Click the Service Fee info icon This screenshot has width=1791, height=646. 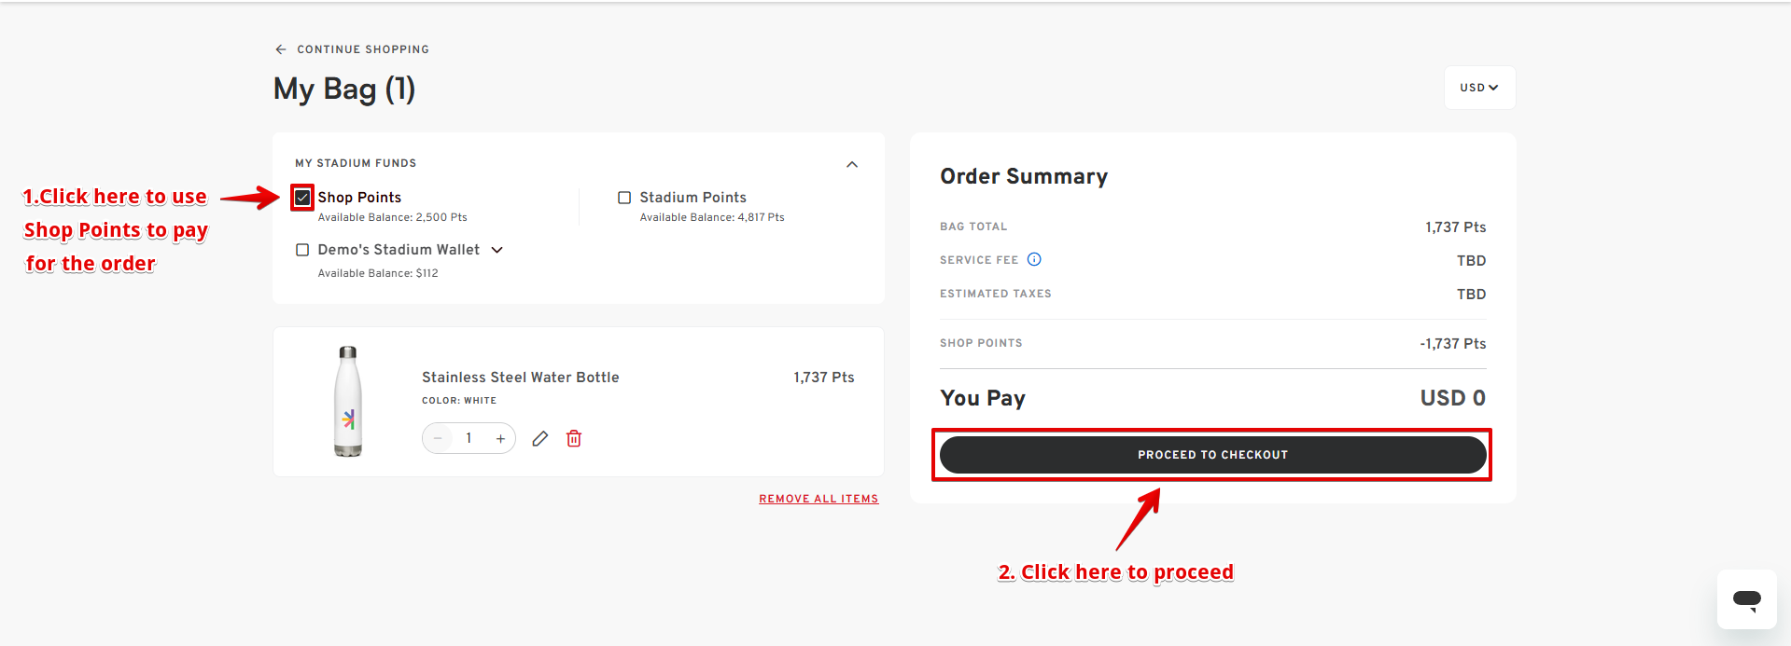1034,259
